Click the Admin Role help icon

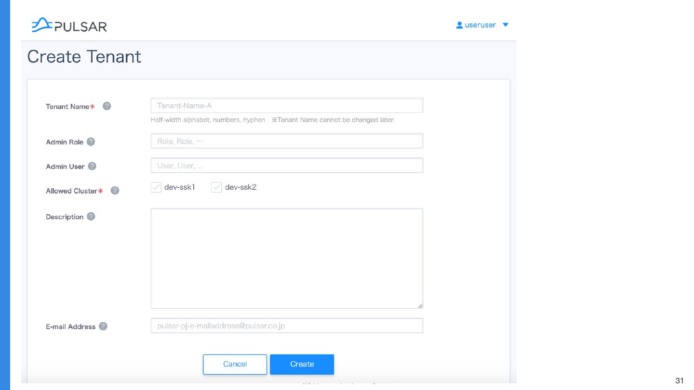91,142
